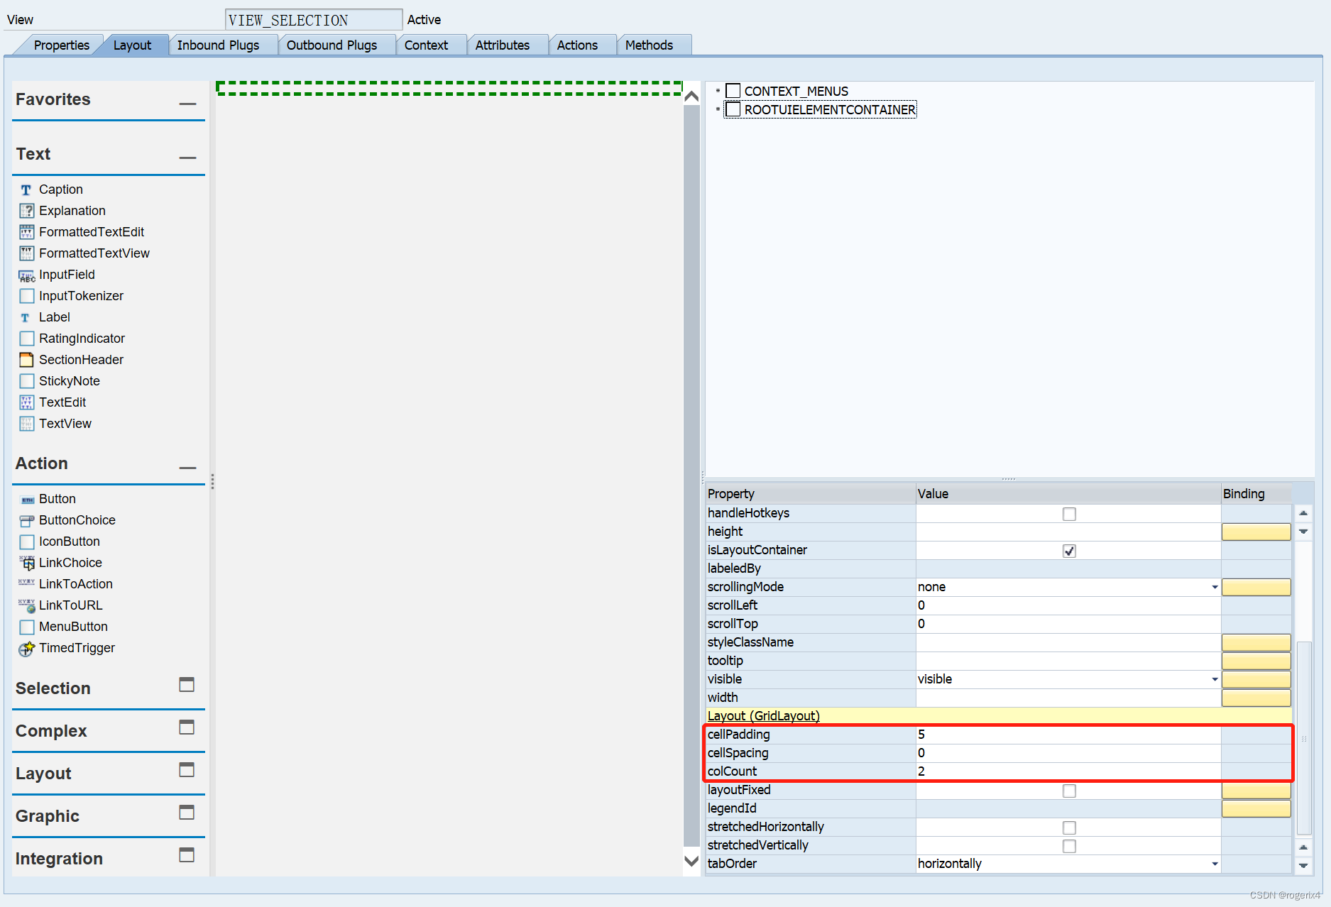Click the Layout (GridLayout) link
Image resolution: width=1331 pixels, height=907 pixels.
click(x=764, y=716)
